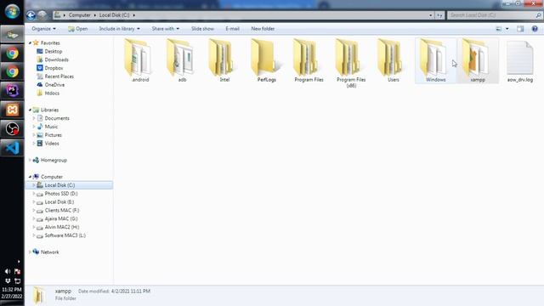
Task: Collapse the Favorites tree section
Action: click(31, 42)
